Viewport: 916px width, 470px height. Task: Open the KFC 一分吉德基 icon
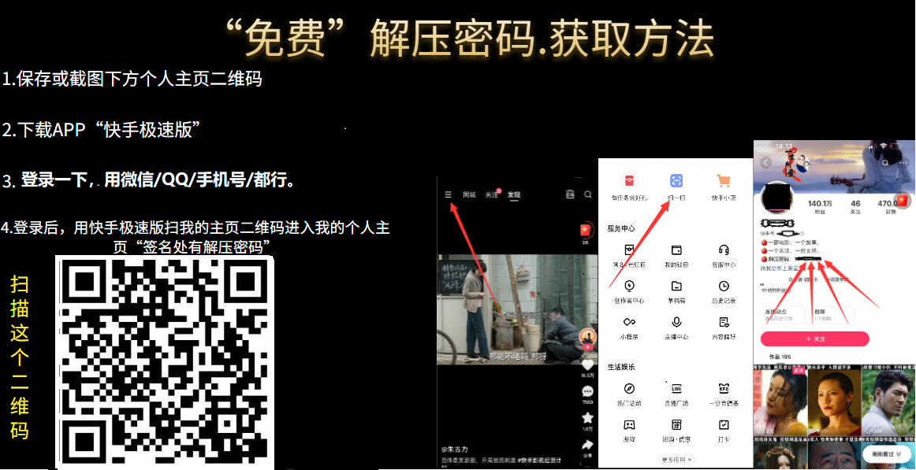coord(724,388)
